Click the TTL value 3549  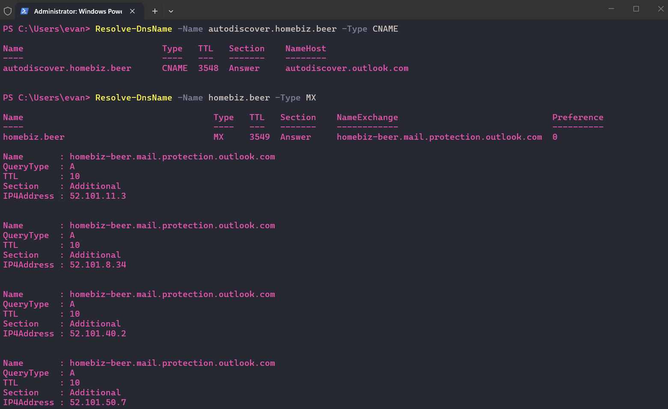(x=260, y=137)
